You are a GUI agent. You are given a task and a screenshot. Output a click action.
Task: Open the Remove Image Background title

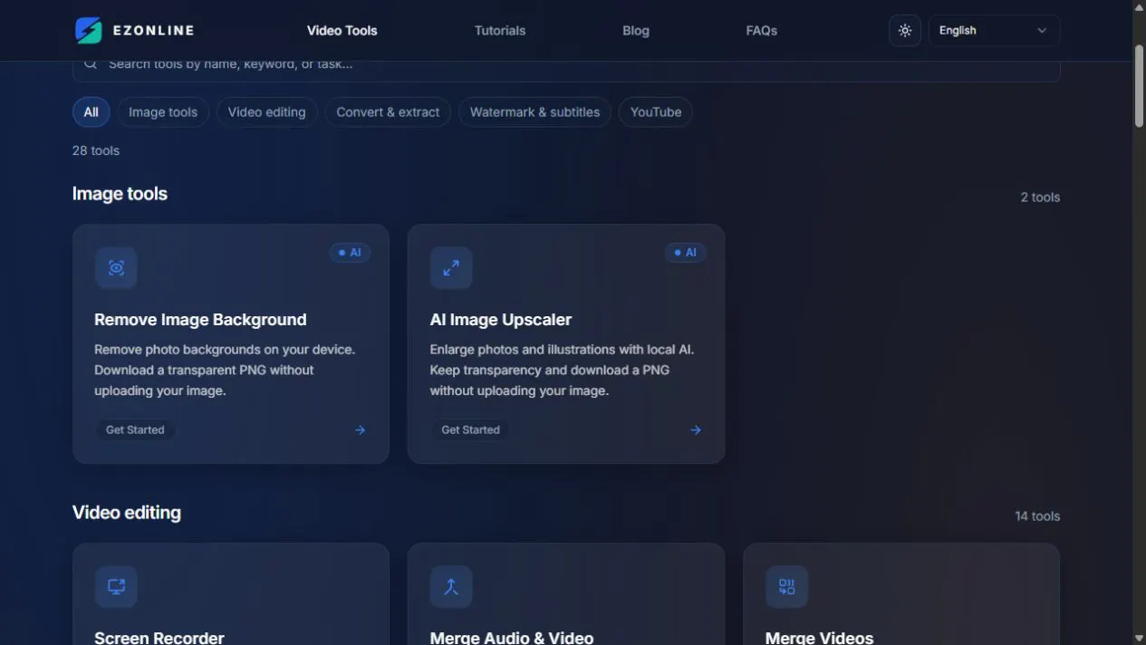[200, 320]
